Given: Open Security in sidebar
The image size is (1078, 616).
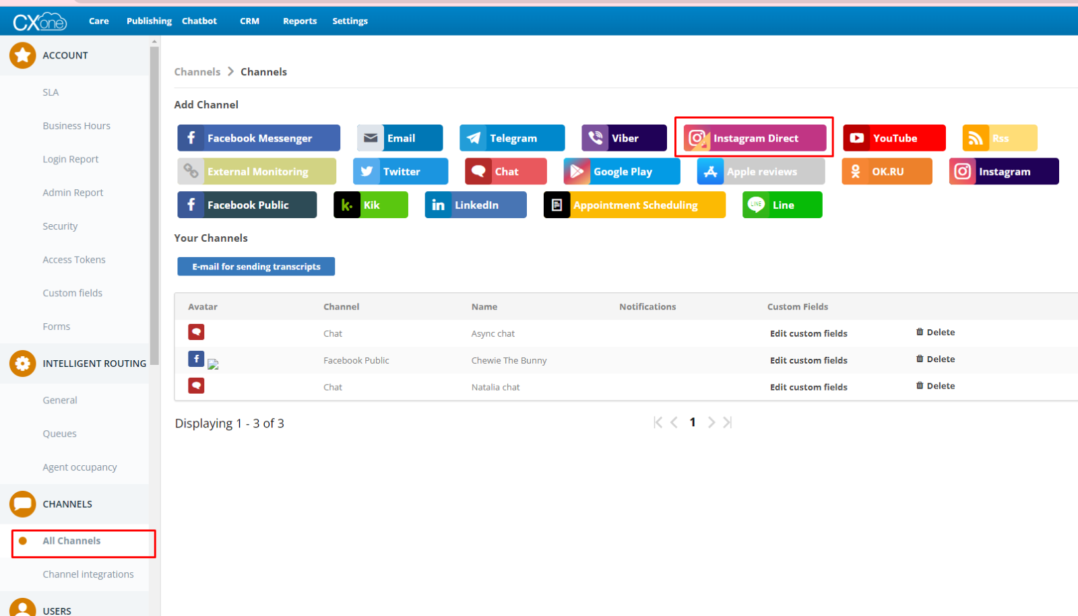Looking at the screenshot, I should tap(60, 226).
